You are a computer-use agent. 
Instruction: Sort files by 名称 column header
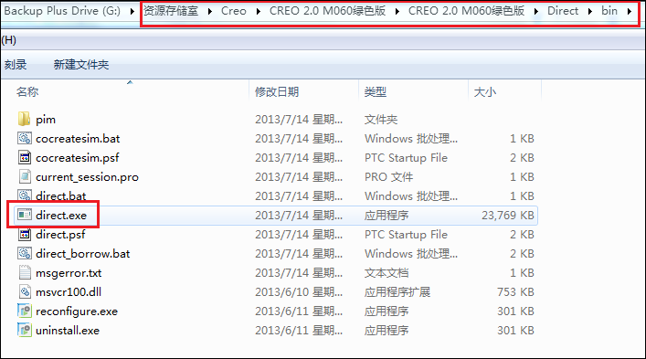[27, 91]
